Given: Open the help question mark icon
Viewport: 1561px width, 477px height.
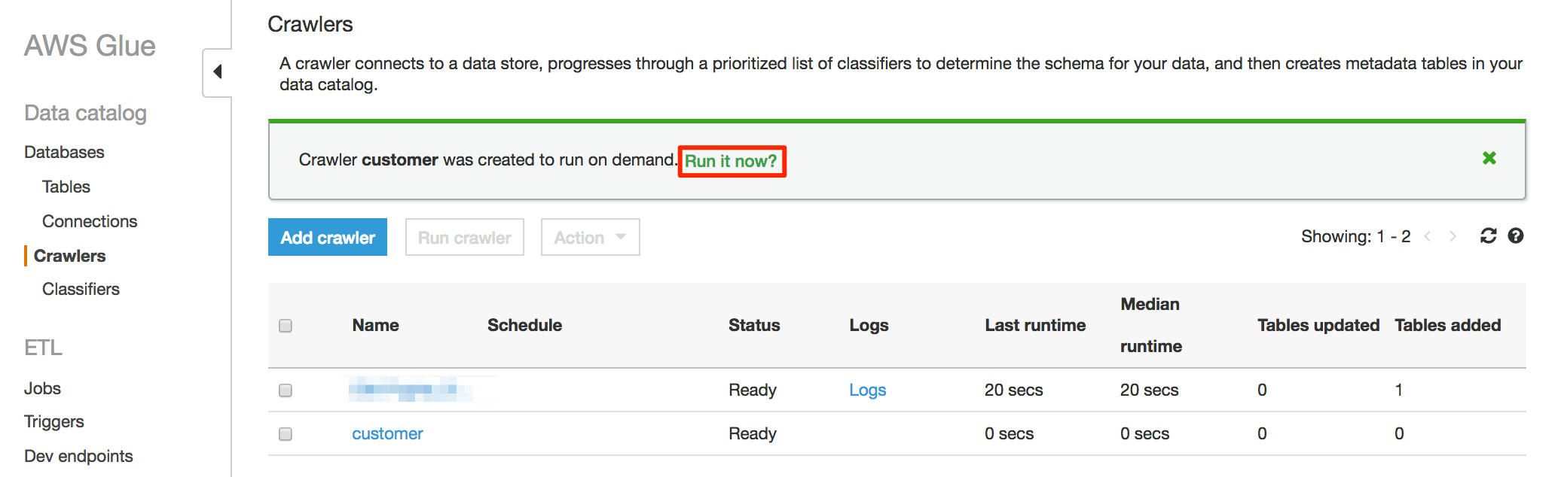Looking at the screenshot, I should [x=1516, y=236].
